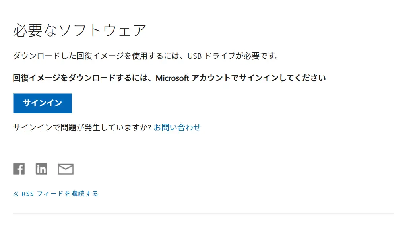This screenshot has width=407, height=229.
Task: Share the page on LinkedIn
Action: [41, 169]
